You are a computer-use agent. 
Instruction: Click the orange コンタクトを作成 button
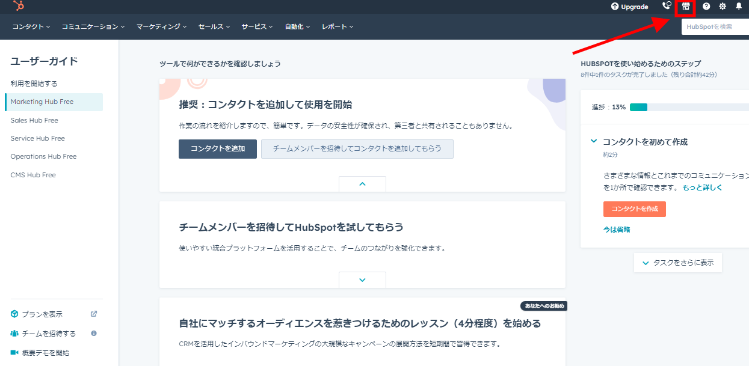click(x=635, y=209)
